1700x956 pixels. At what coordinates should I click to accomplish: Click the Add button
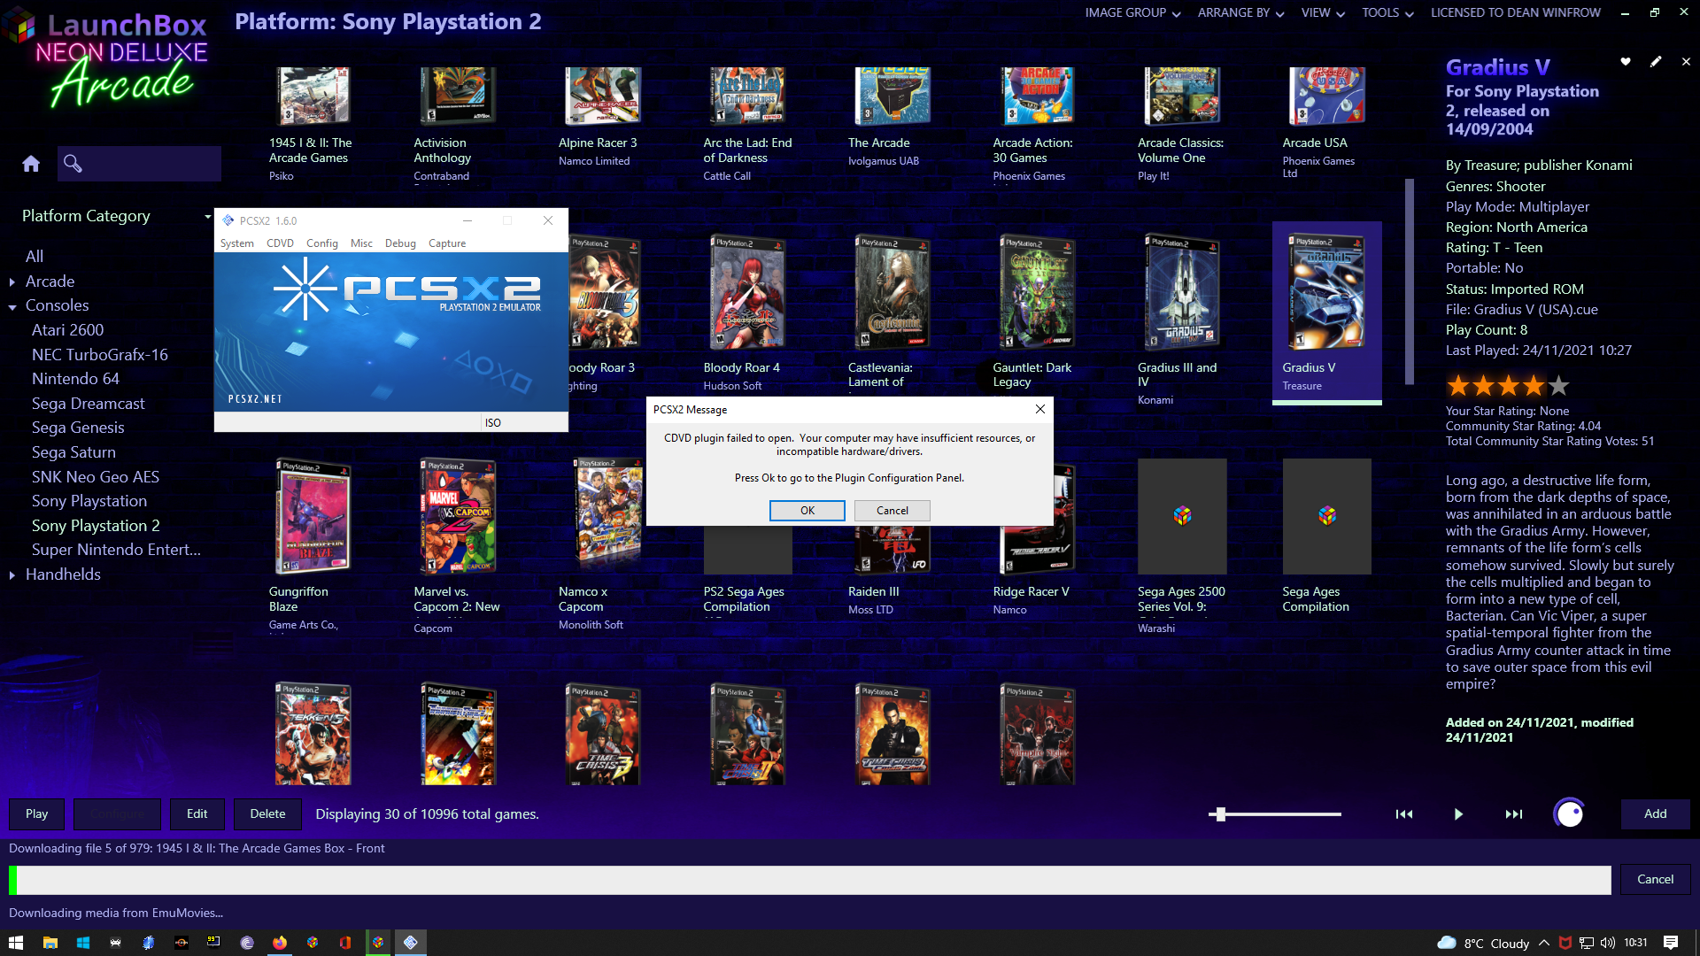pyautogui.click(x=1656, y=813)
